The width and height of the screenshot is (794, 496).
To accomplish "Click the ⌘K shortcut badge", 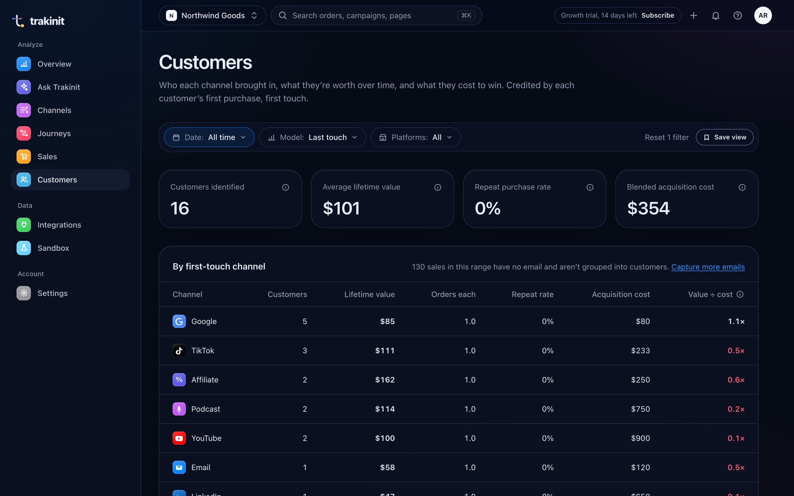I will (x=466, y=15).
